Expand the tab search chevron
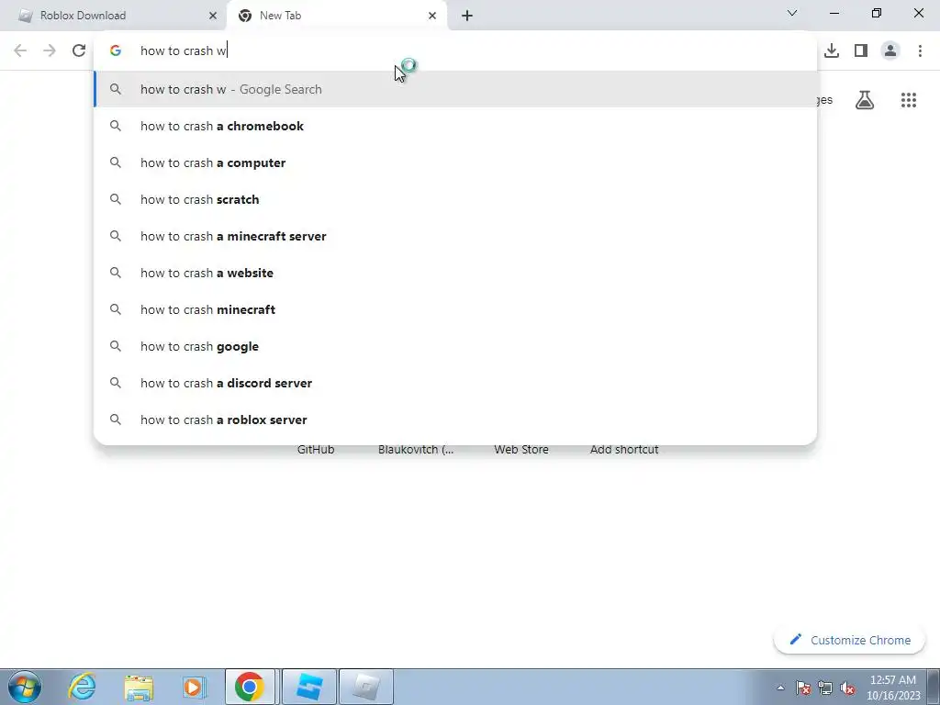The width and height of the screenshot is (940, 705). click(792, 13)
